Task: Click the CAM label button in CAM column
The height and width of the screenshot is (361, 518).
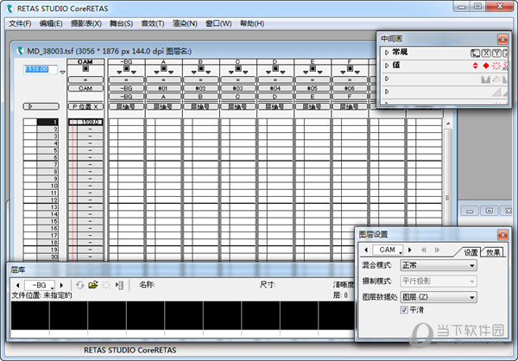Action: [85, 89]
